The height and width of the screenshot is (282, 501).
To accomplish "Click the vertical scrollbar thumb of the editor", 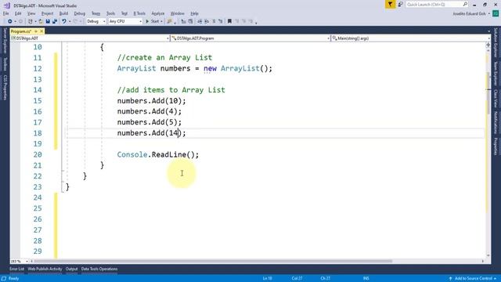I will 488,93.
